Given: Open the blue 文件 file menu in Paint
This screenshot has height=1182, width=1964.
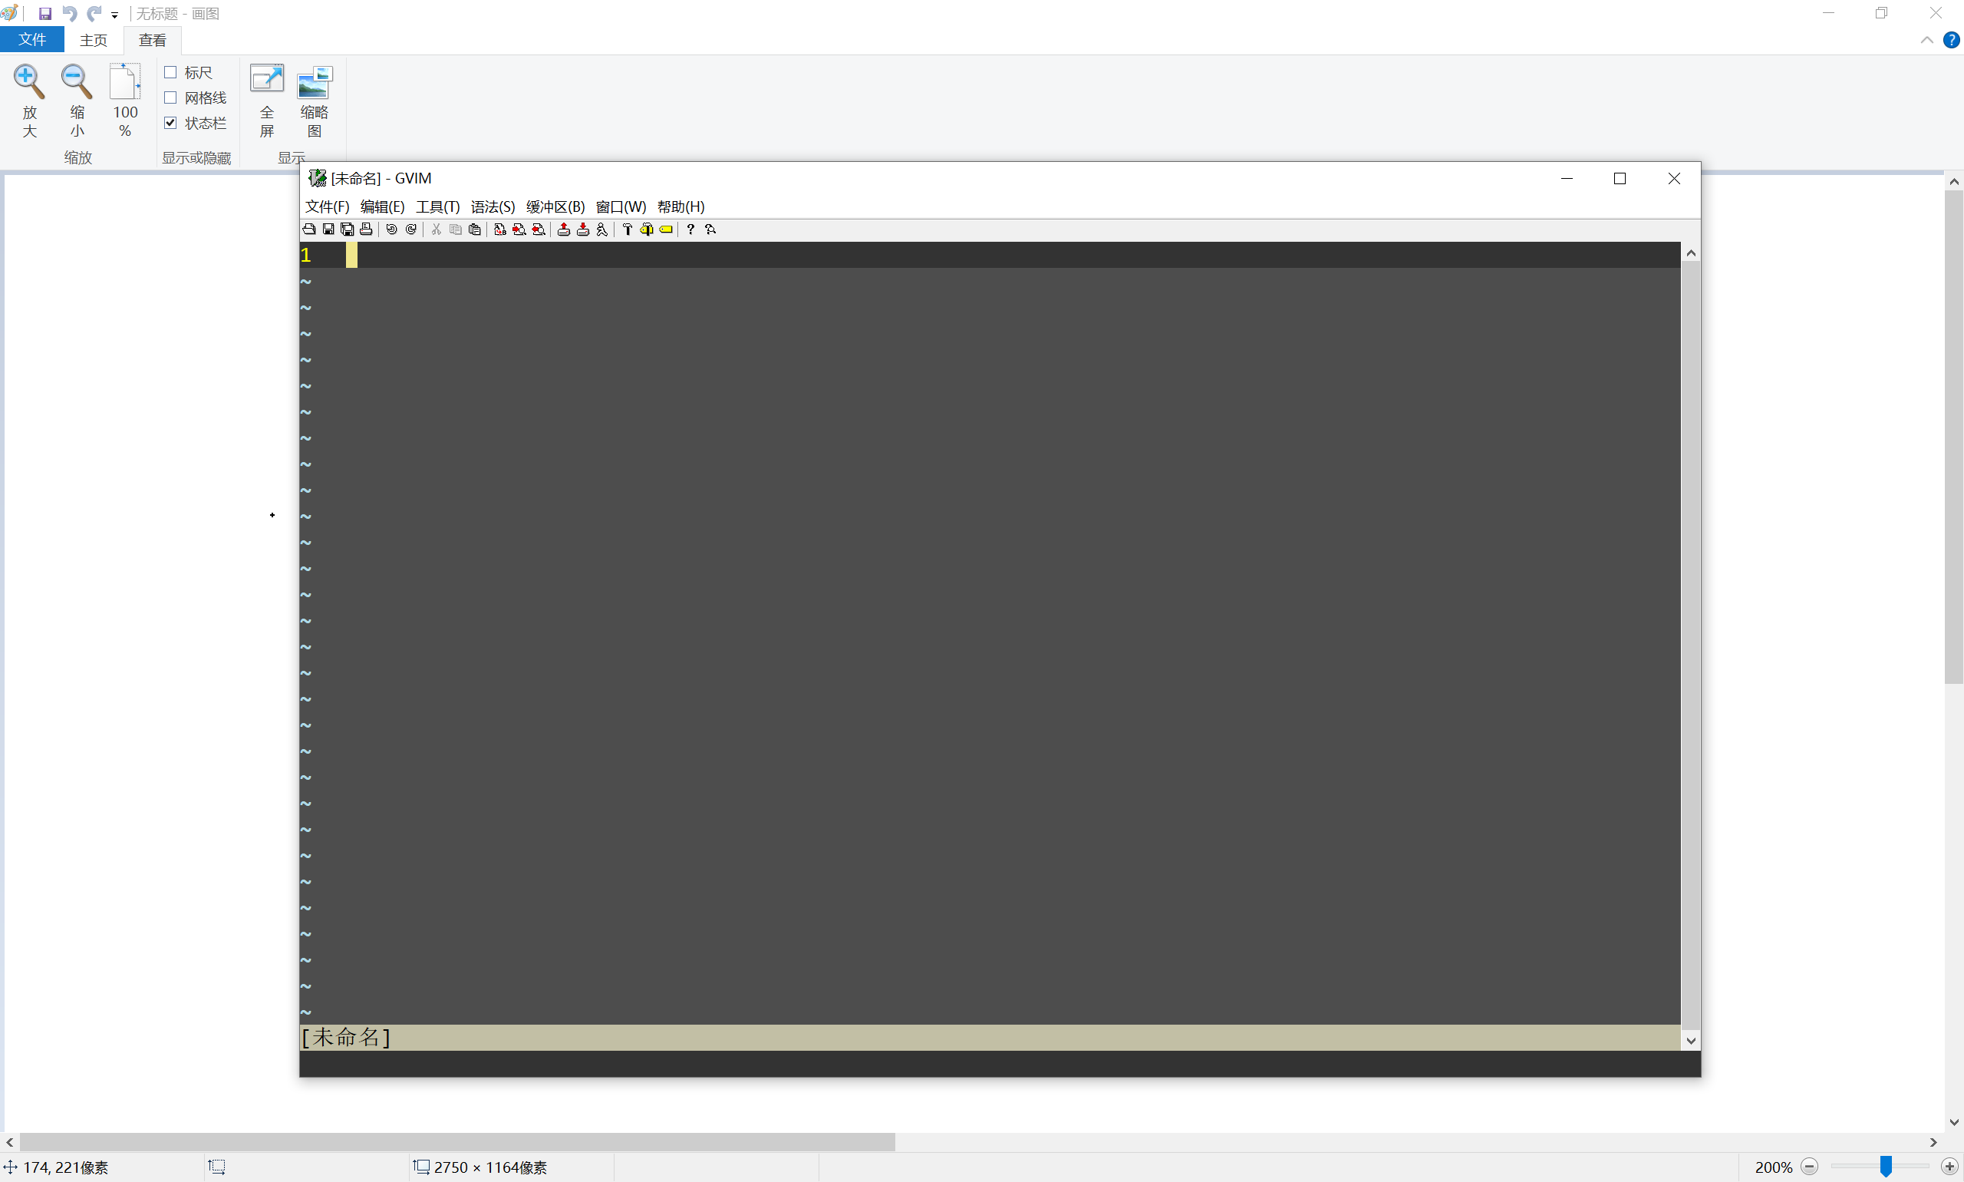Looking at the screenshot, I should click(32, 40).
